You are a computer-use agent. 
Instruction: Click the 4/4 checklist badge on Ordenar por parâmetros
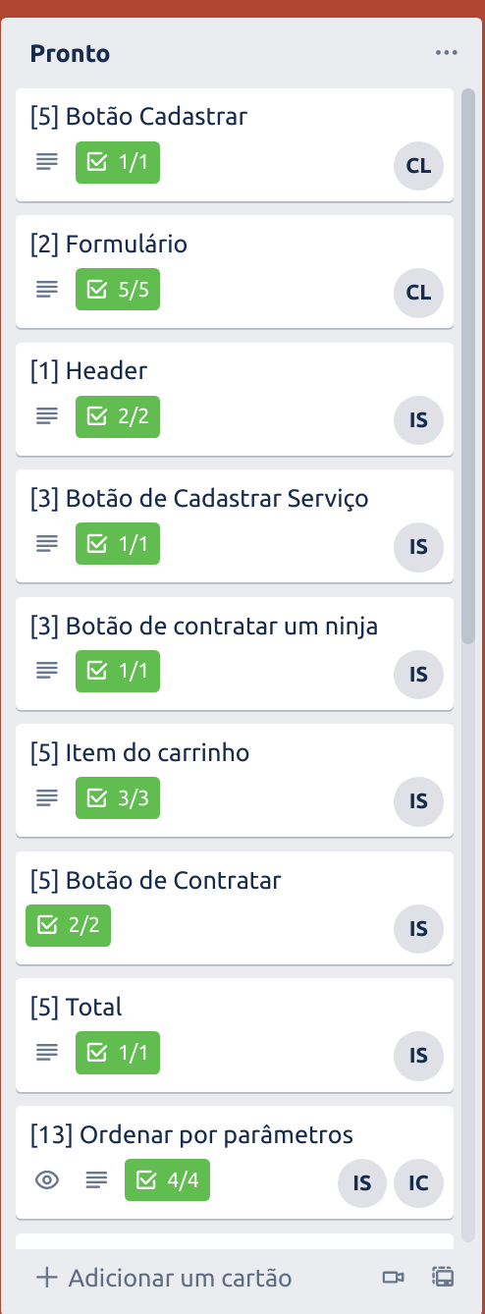[167, 1179]
